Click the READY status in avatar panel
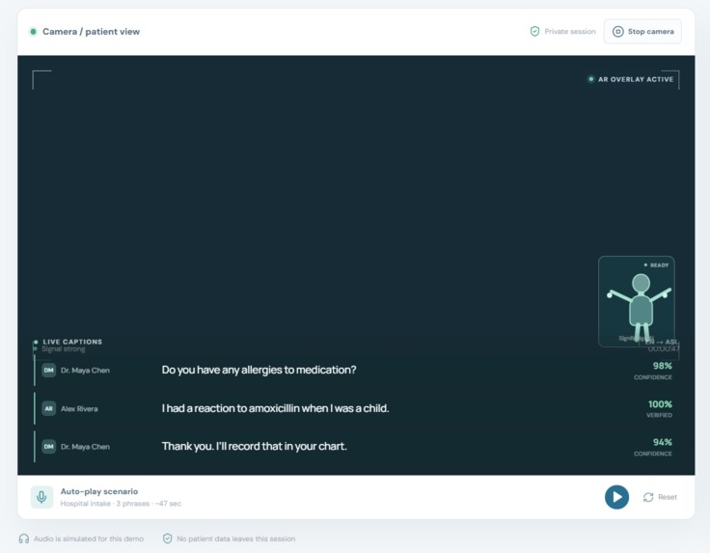The image size is (710, 553). pyautogui.click(x=656, y=265)
